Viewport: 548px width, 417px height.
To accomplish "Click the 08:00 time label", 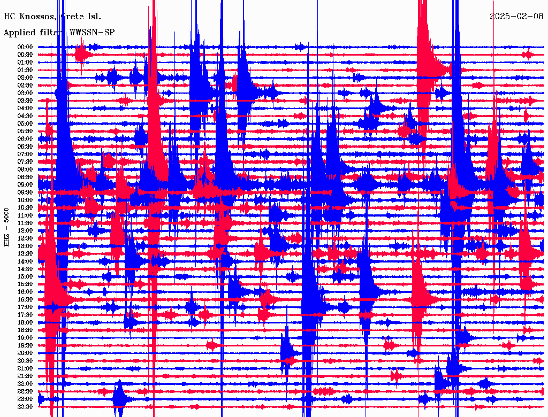I will pyautogui.click(x=25, y=169).
